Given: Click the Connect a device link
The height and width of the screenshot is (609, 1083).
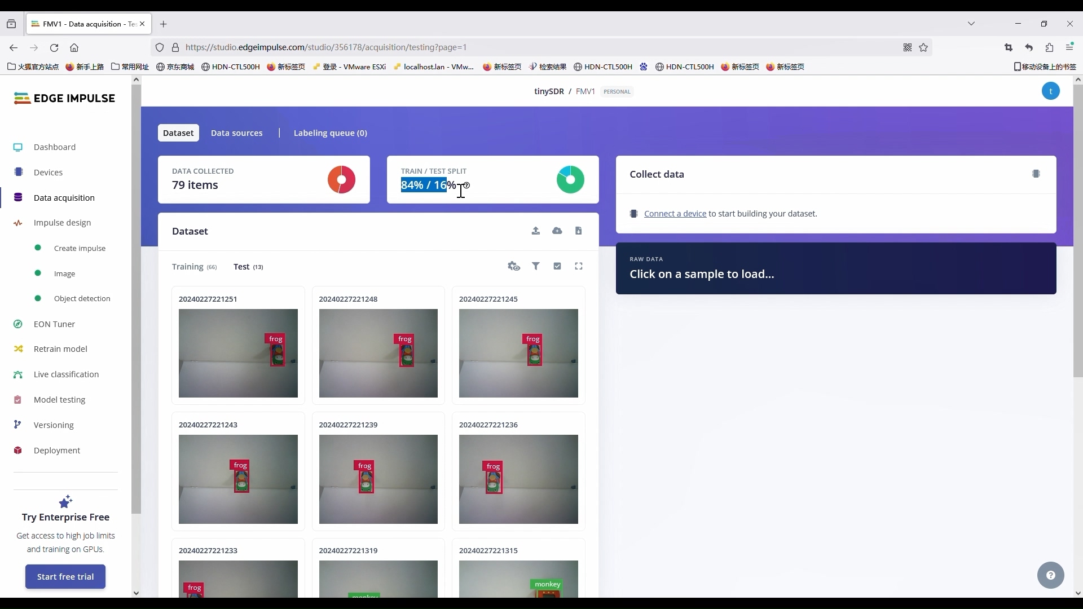Looking at the screenshot, I should (x=675, y=214).
